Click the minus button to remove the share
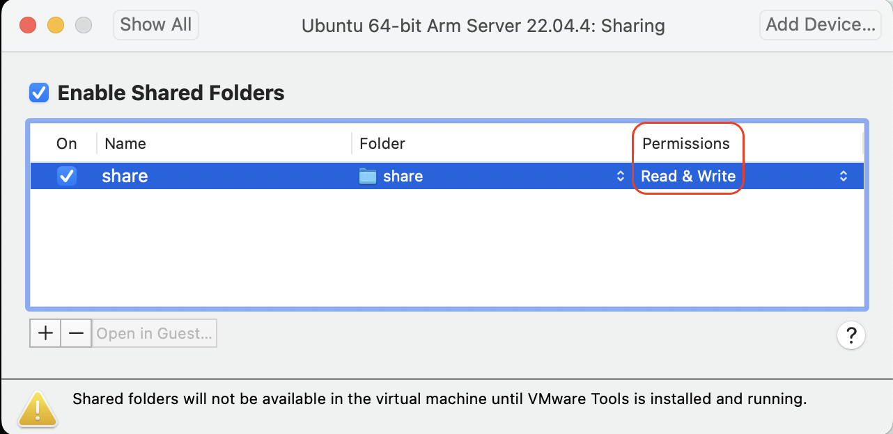Viewport: 893px width, 434px height. [x=77, y=333]
